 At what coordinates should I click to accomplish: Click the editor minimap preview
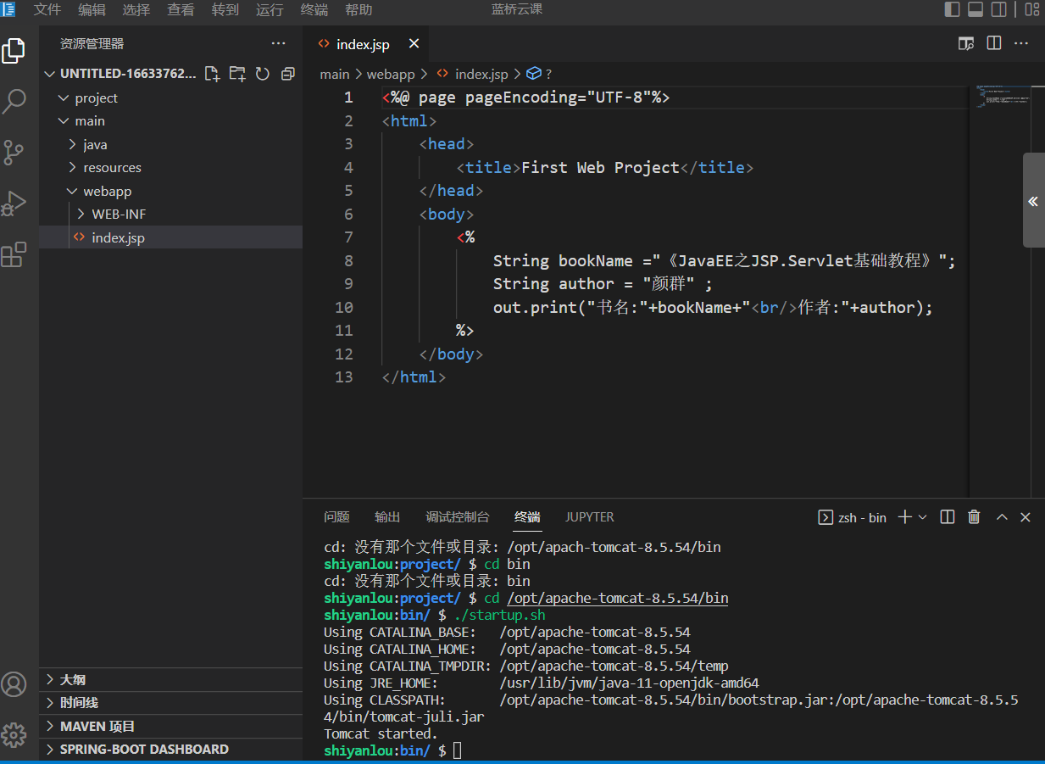[1002, 97]
